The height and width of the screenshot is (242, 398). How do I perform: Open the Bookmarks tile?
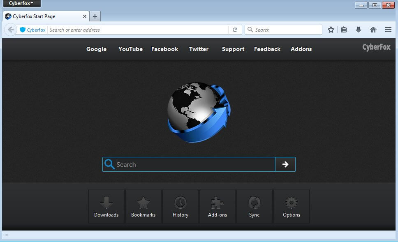coord(143,207)
